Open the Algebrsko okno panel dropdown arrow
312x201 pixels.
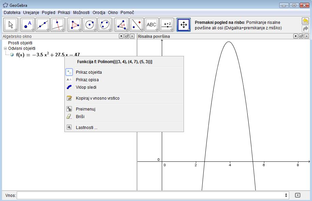click(x=121, y=36)
